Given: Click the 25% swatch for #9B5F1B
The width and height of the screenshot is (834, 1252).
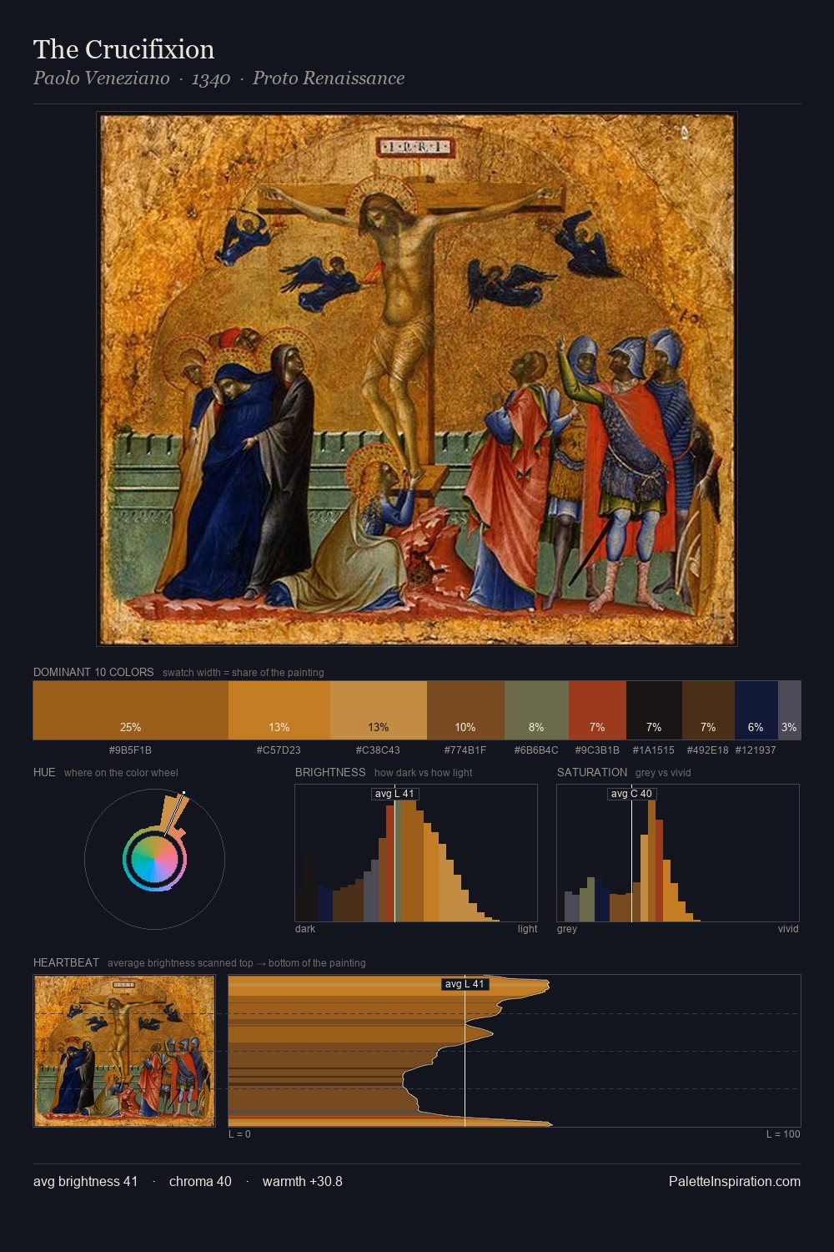Looking at the screenshot, I should click(131, 710).
